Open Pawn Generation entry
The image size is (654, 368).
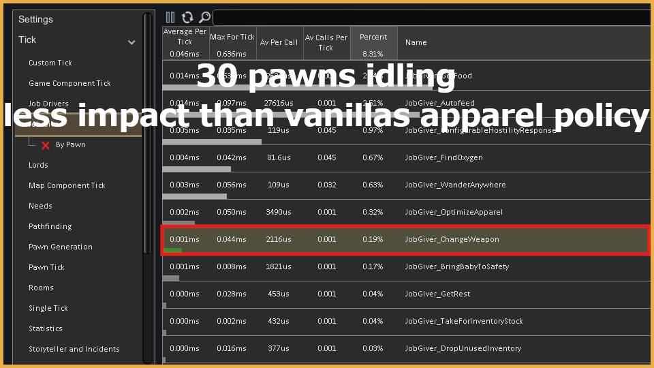coord(61,247)
